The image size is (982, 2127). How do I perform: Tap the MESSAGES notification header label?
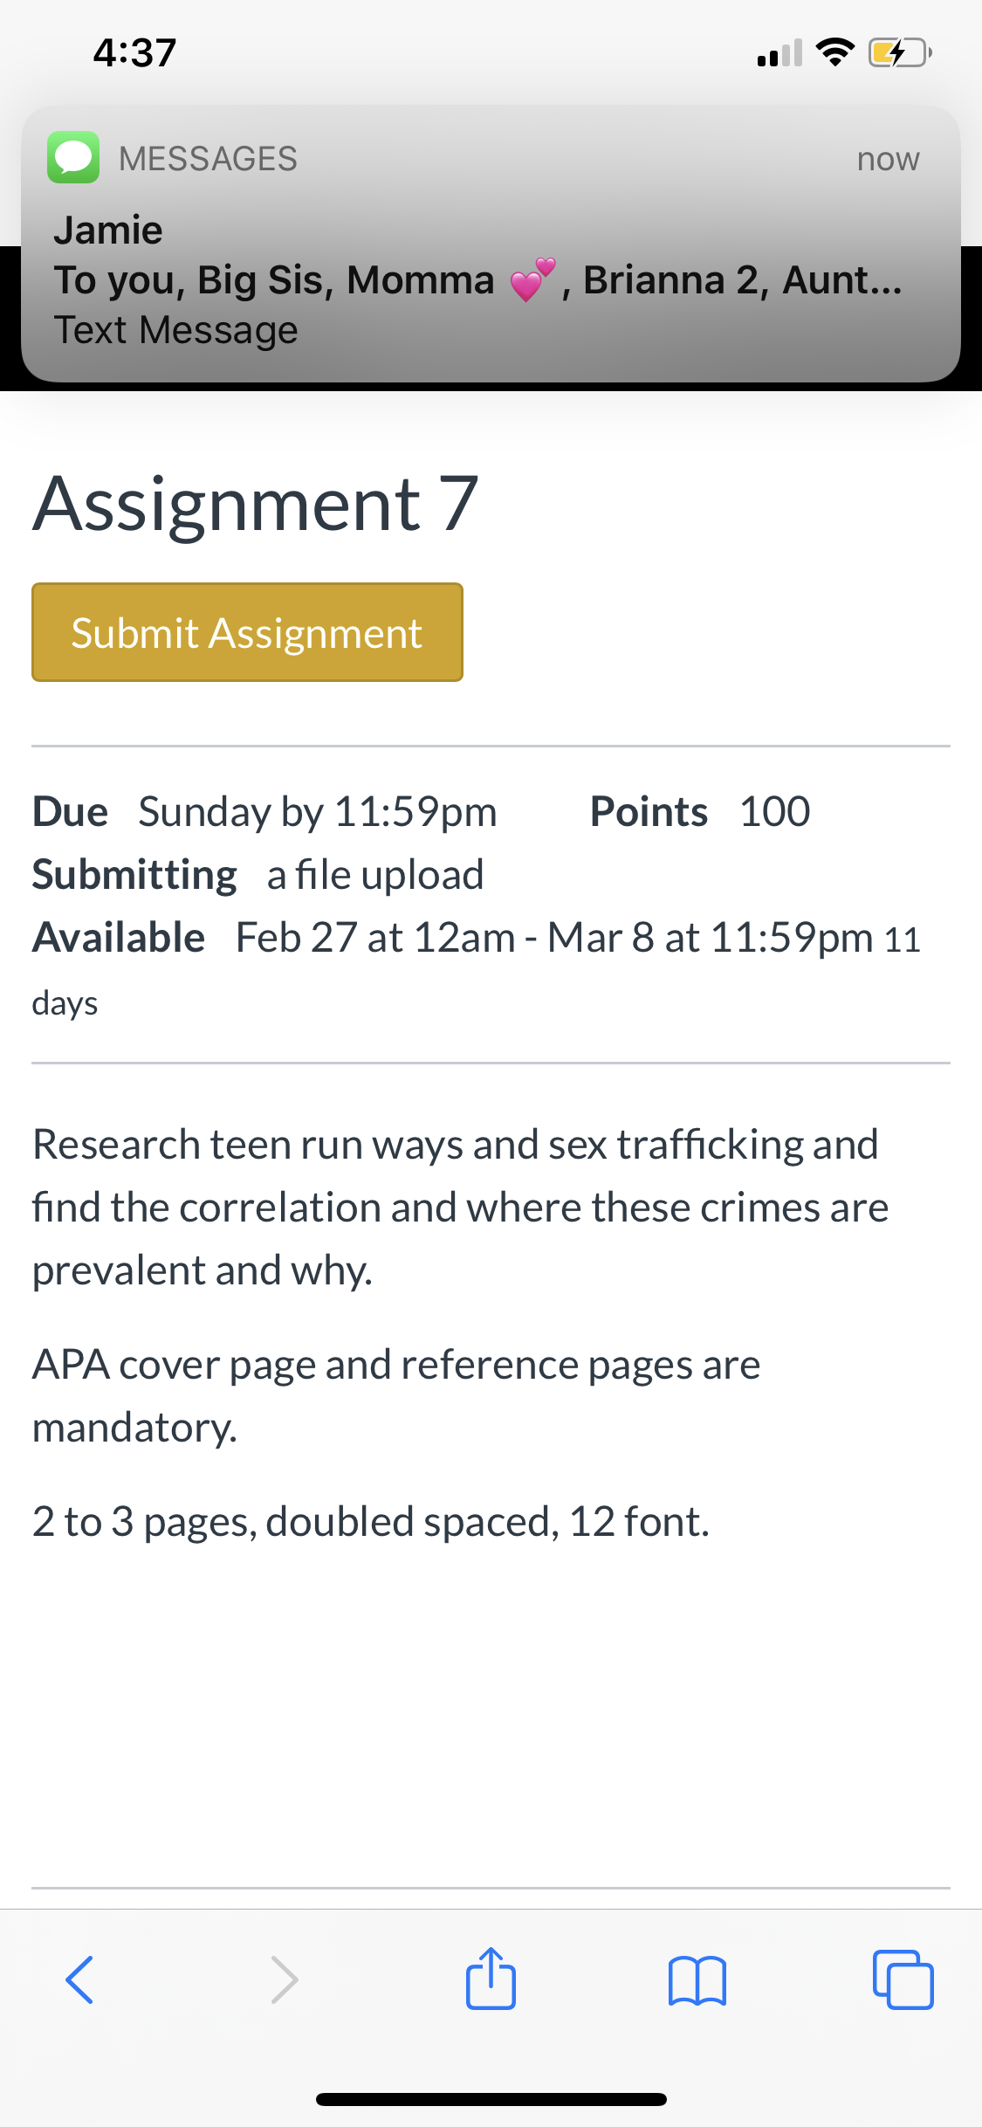208,159
